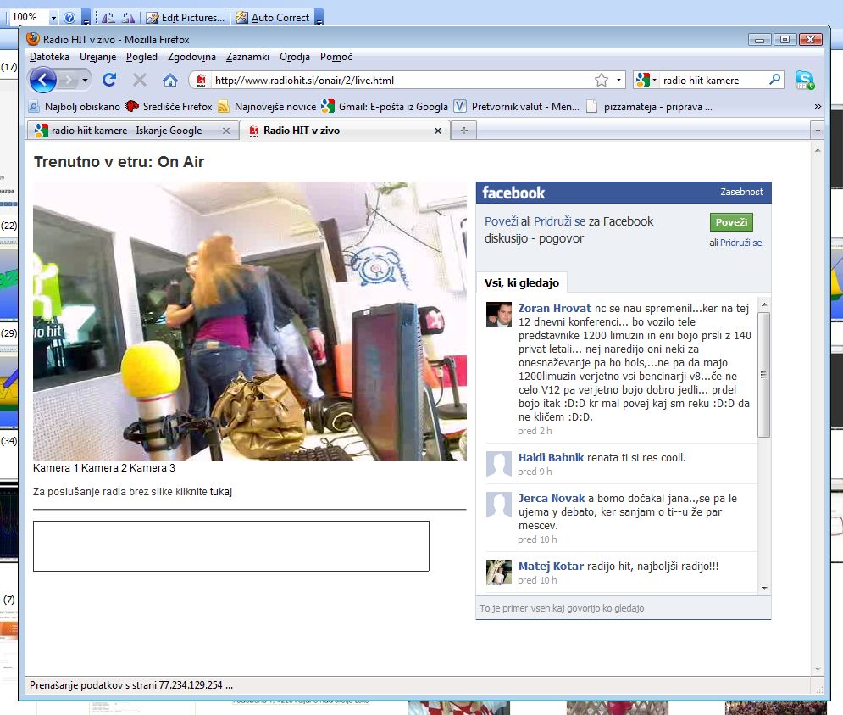This screenshot has height=715, width=843.
Task: Click the facebook logo in widget header
Action: pos(513,193)
